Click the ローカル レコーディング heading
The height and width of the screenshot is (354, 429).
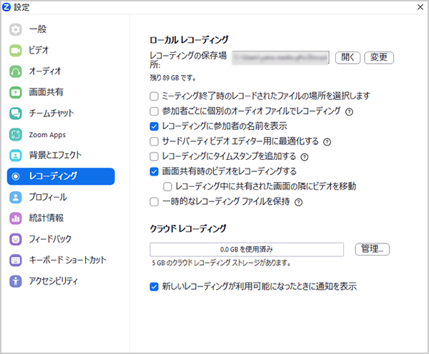click(x=189, y=40)
